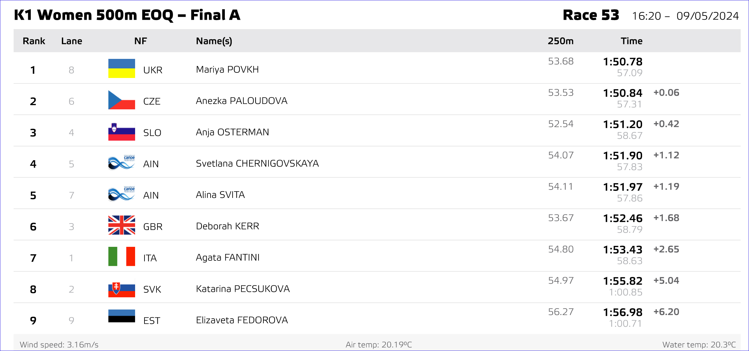Click the Ukraine flag icon
749x351 pixels.
(121, 68)
